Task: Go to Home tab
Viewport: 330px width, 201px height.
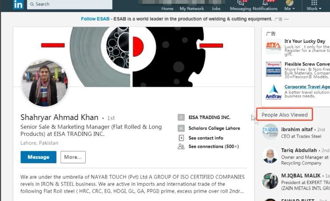Action: click(x=167, y=8)
